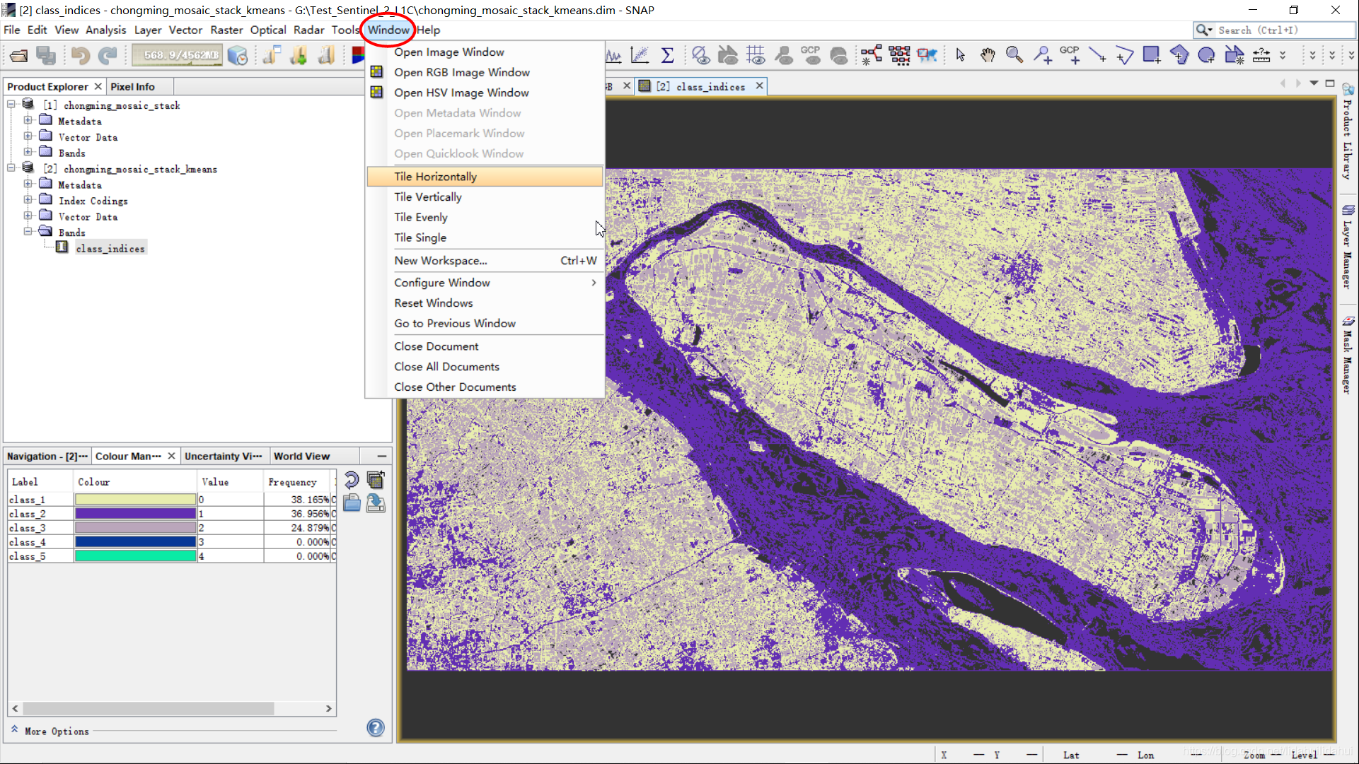1359x764 pixels.
Task: Choose Open RGB Image Window
Action: 485,72
